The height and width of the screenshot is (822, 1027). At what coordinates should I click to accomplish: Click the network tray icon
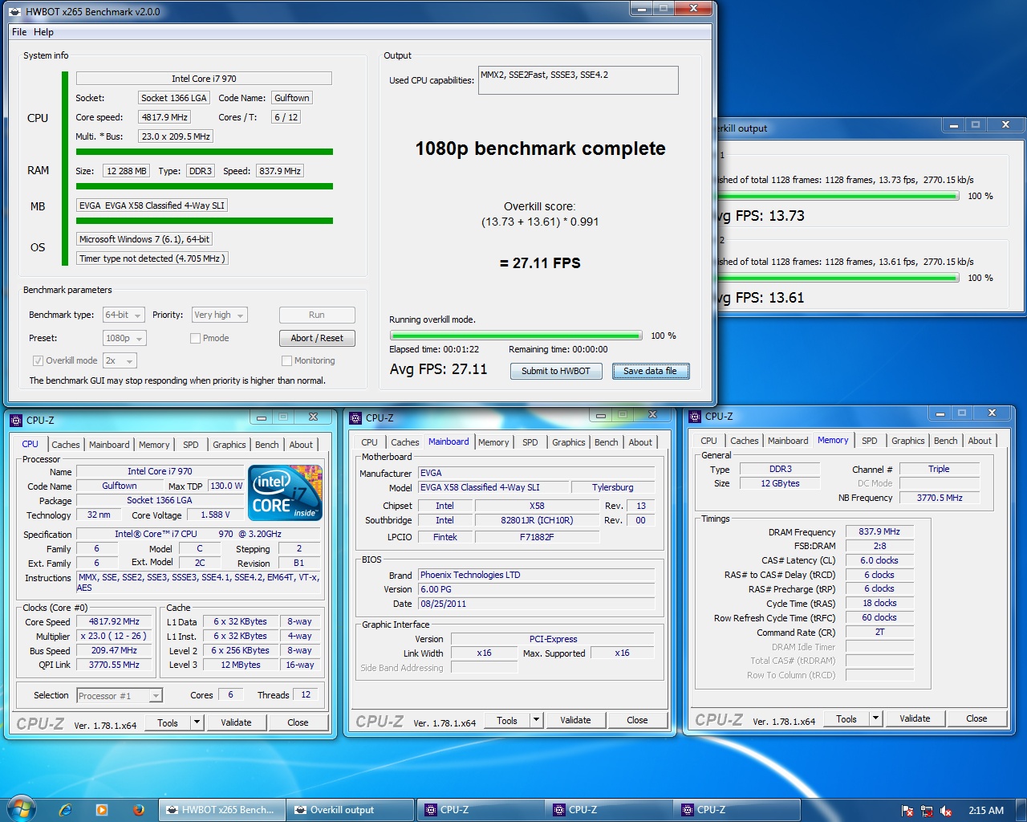(x=927, y=811)
